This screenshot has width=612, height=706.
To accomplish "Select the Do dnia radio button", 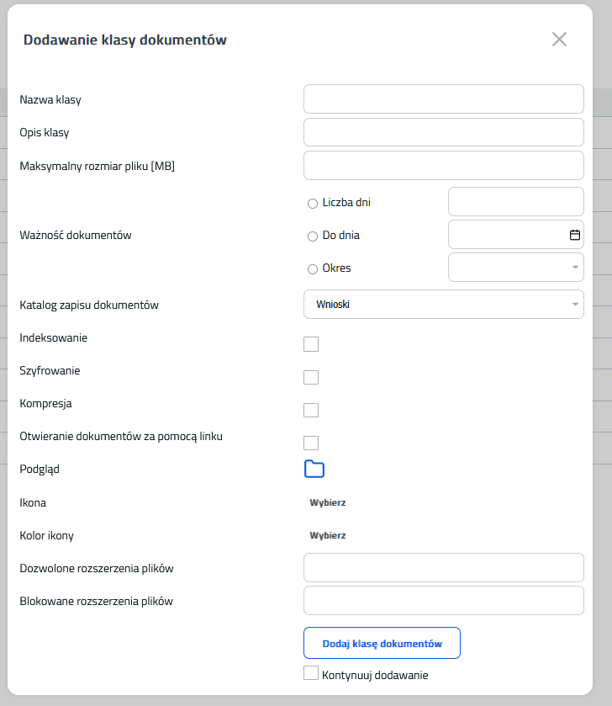I will (x=313, y=236).
